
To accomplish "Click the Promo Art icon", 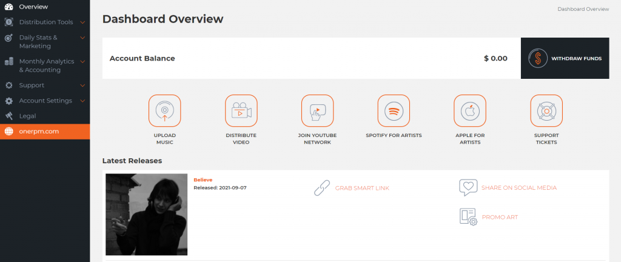I will [x=469, y=217].
